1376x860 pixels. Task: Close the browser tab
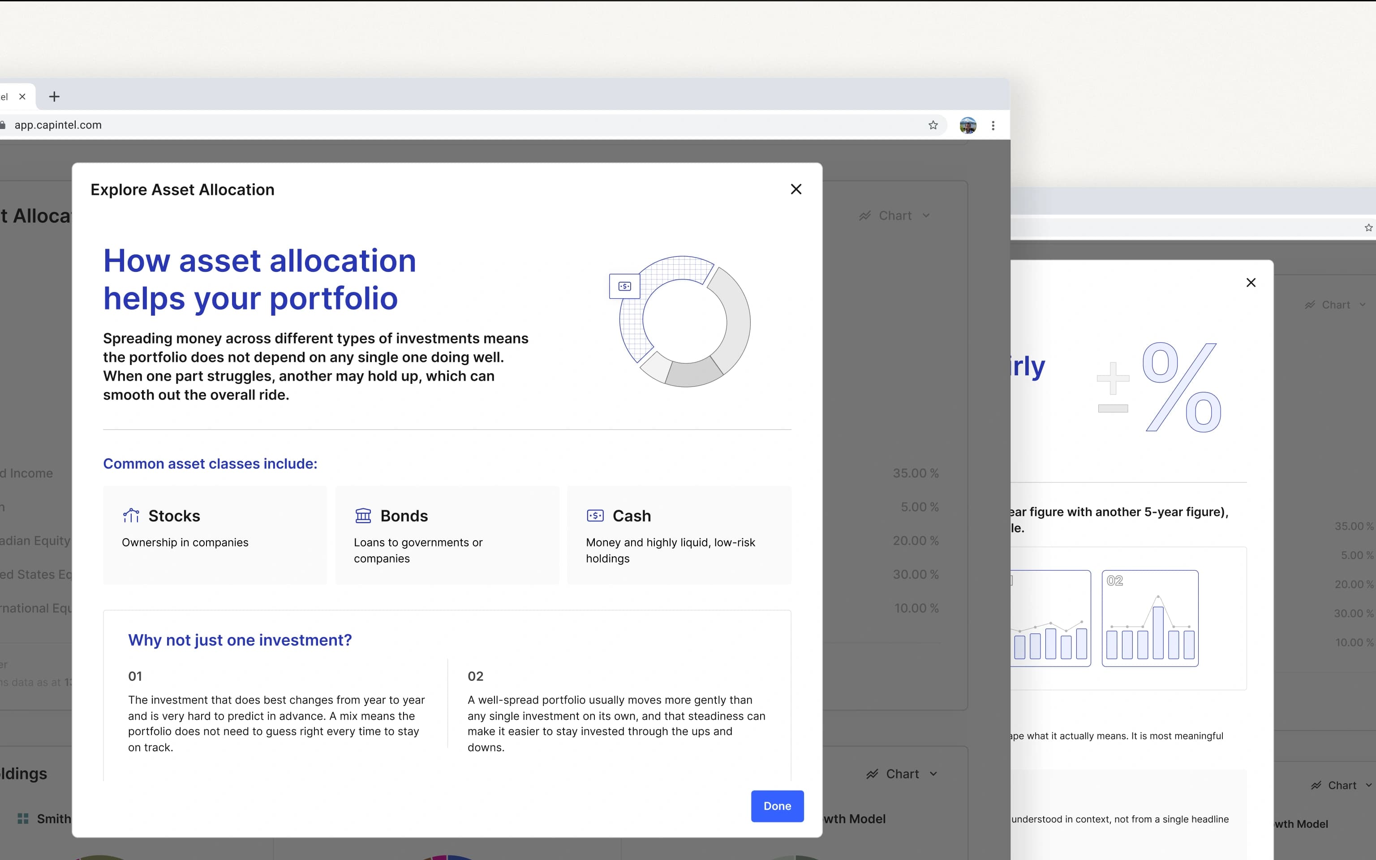tap(22, 97)
